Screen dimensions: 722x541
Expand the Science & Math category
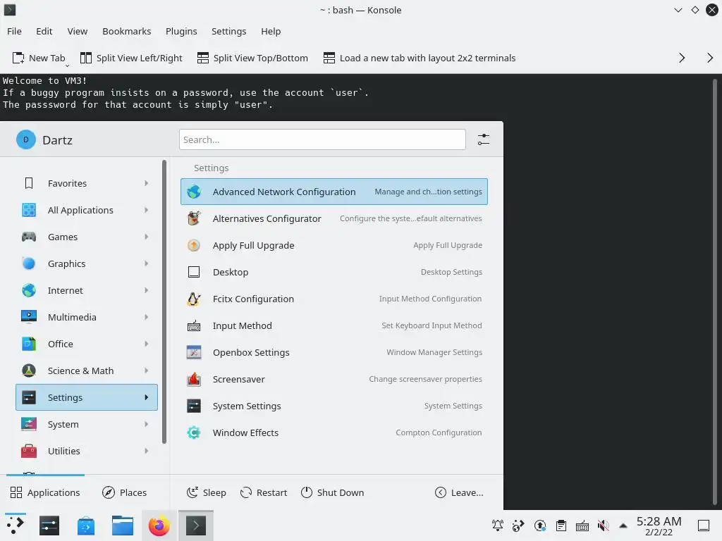pyautogui.click(x=87, y=371)
